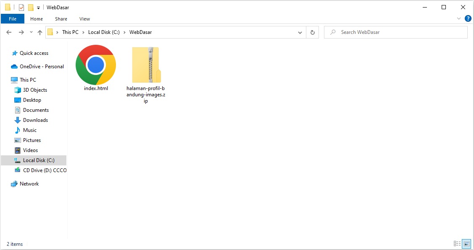Refresh the WebDasar folder view
The image size is (474, 250).
coord(312,32)
